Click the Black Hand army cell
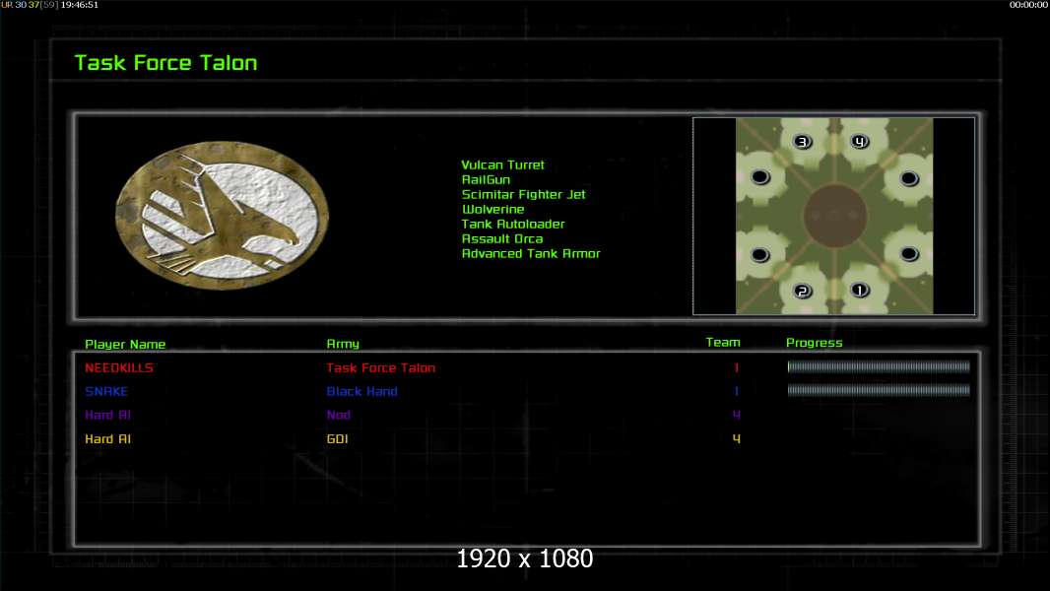This screenshot has height=591, width=1050. click(361, 391)
